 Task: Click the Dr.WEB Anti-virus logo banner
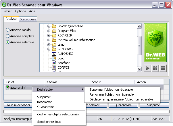[155, 43]
